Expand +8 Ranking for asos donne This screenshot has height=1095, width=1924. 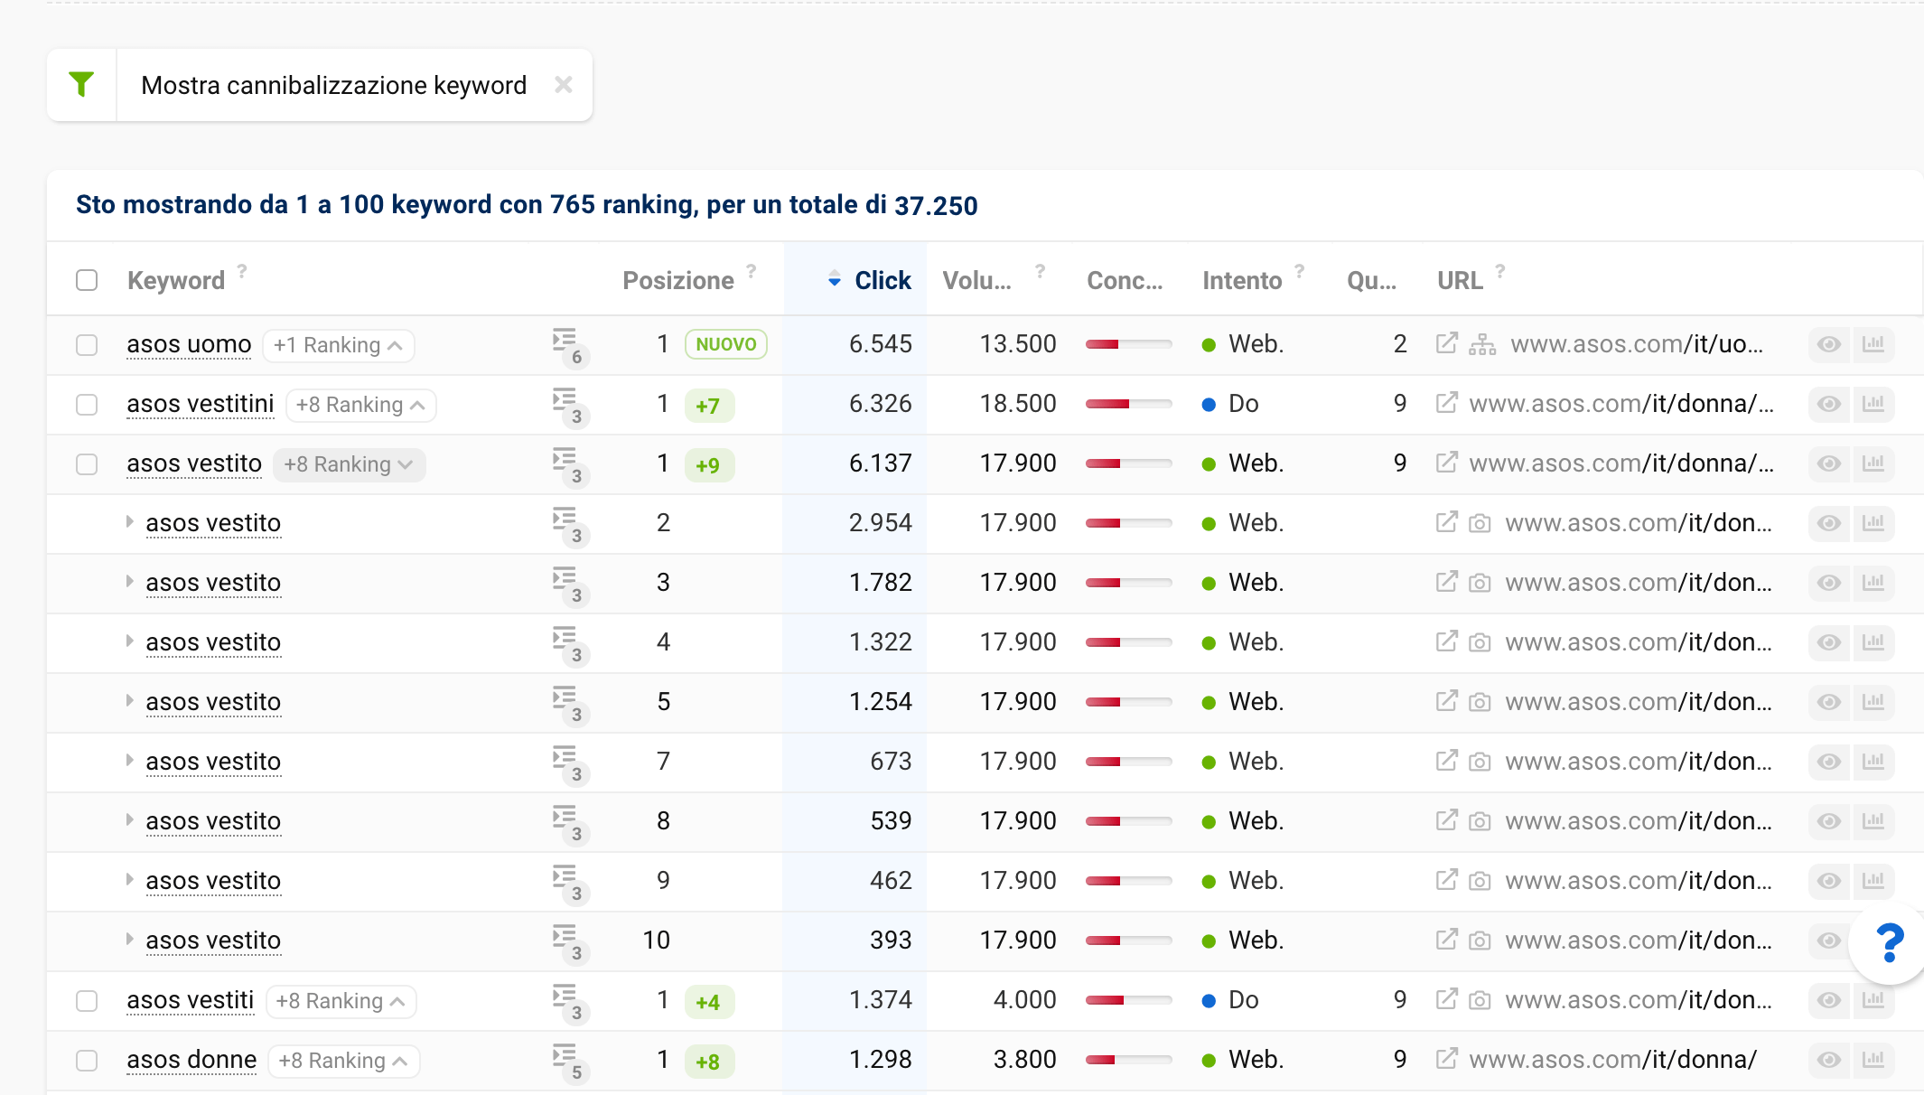[x=343, y=1061]
